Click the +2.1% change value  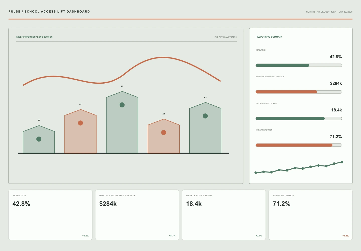click(x=259, y=236)
